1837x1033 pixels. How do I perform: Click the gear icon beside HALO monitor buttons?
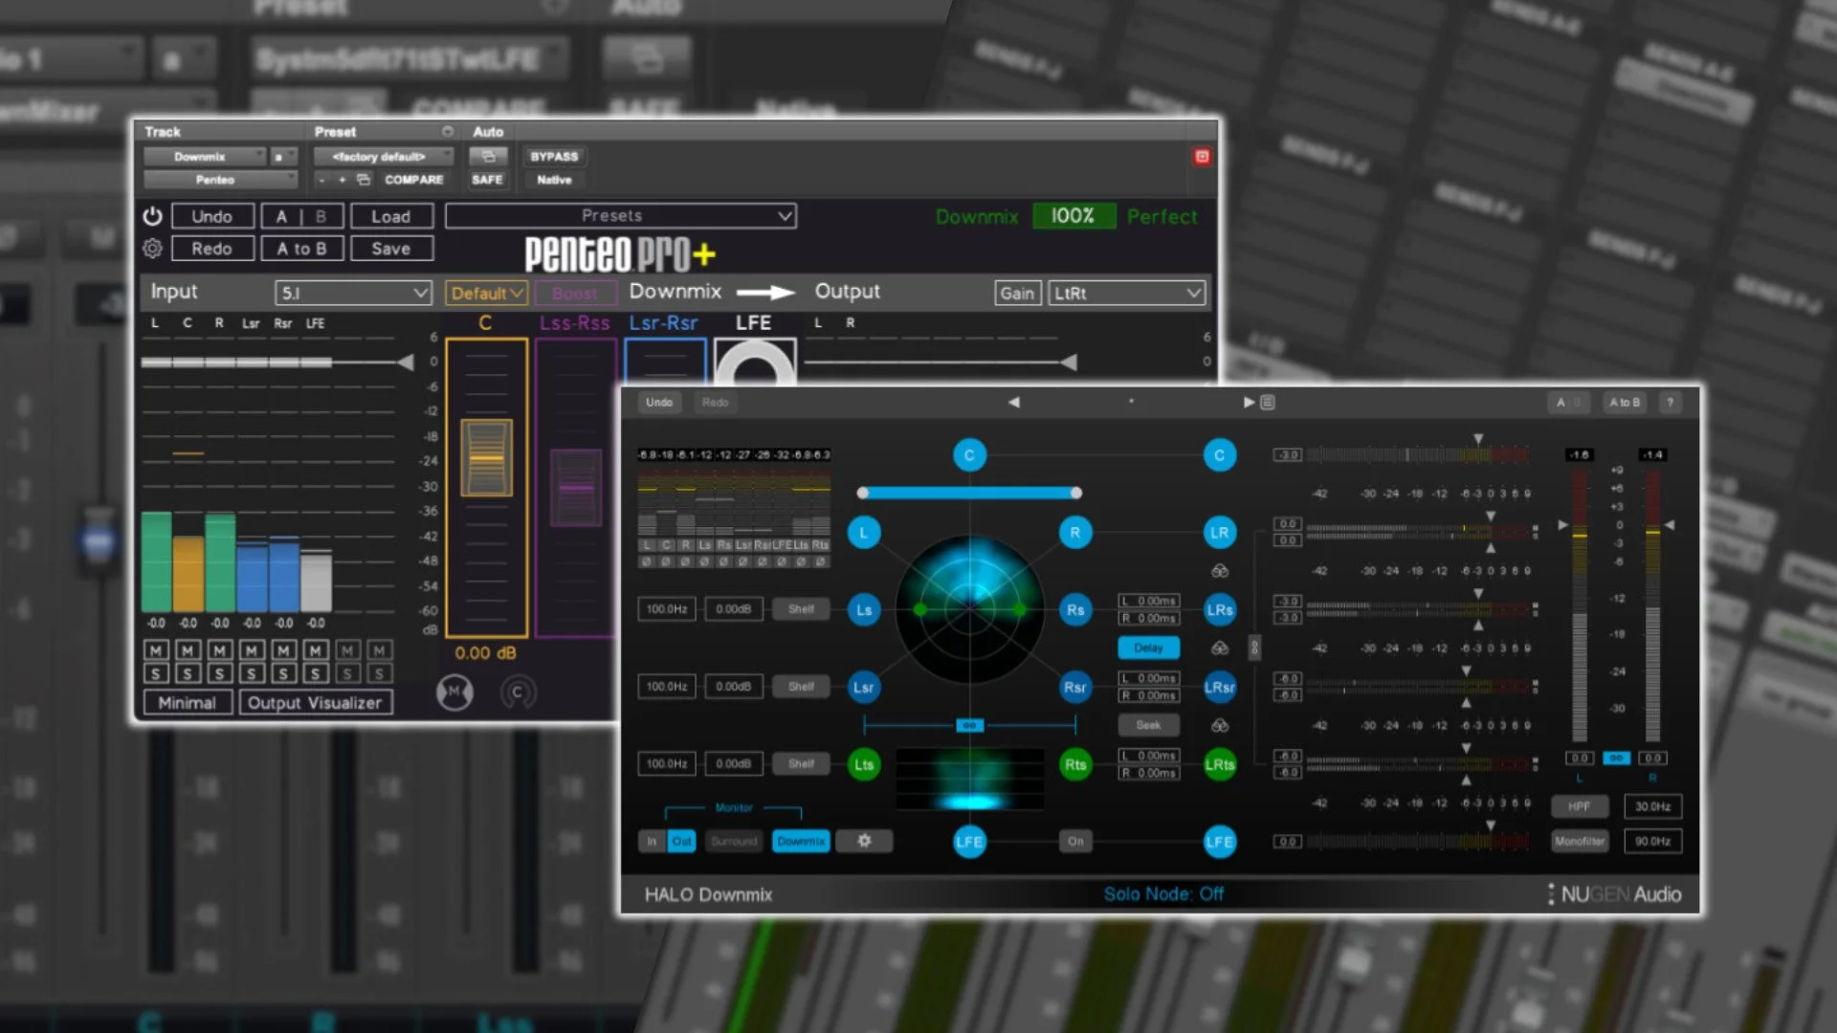click(864, 841)
